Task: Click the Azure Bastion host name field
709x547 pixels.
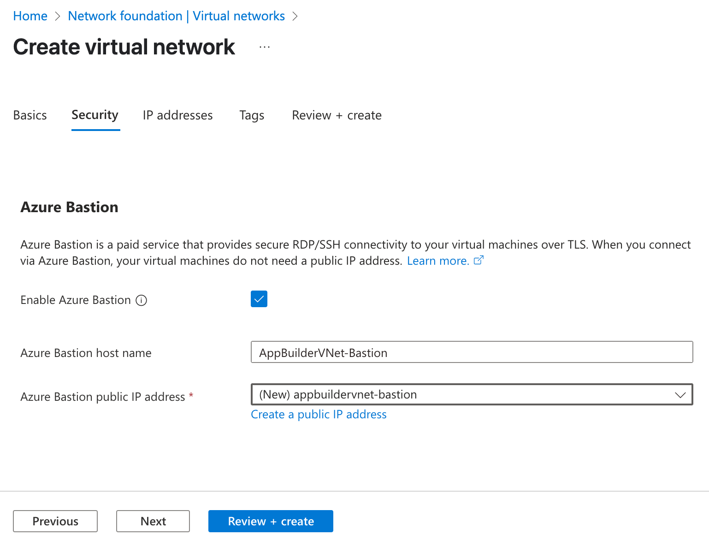Action: (471, 352)
